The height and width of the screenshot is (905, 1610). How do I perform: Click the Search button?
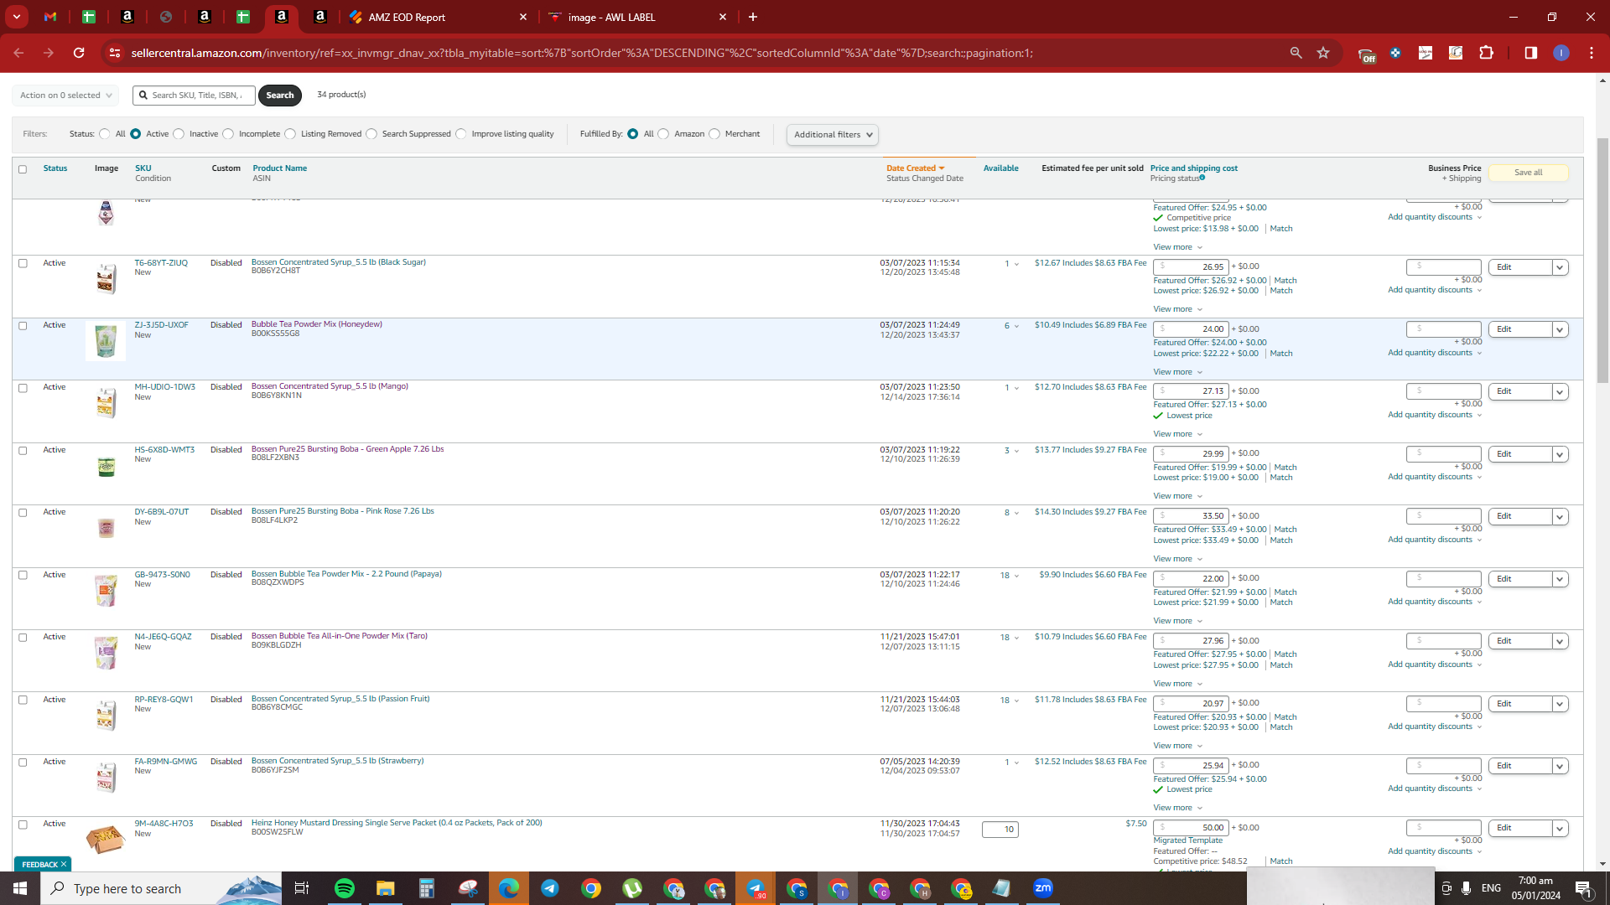coord(280,96)
